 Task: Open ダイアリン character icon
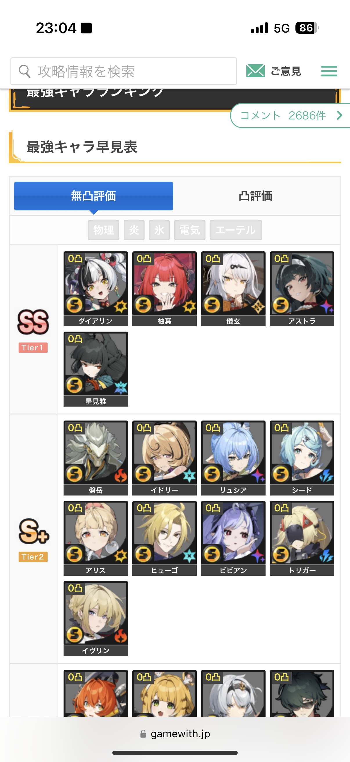[96, 289]
